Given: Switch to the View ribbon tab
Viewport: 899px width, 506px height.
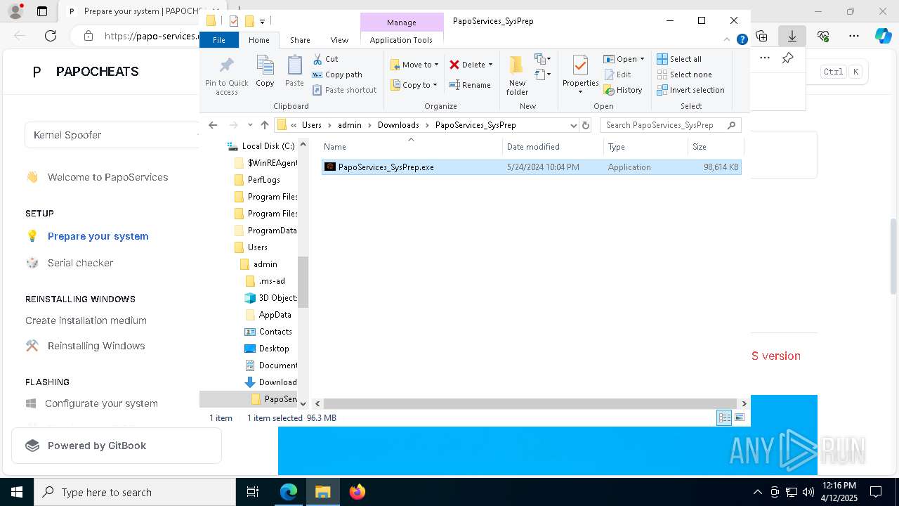Looking at the screenshot, I should (339, 40).
